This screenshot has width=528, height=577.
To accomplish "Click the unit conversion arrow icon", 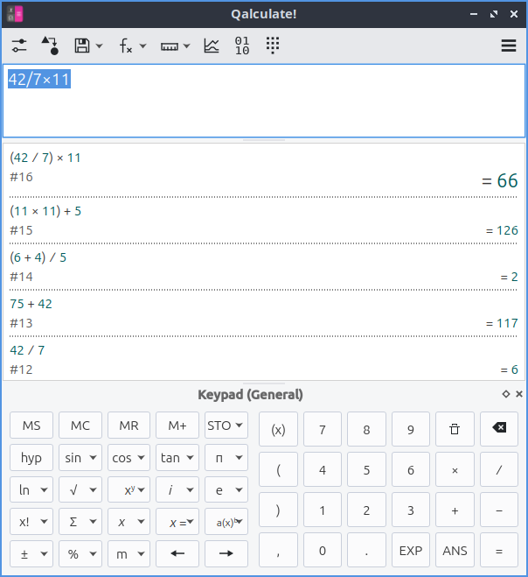I will (x=50, y=46).
